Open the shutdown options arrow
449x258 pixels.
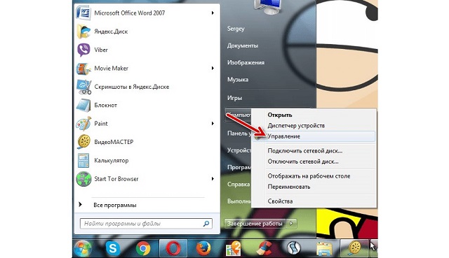pyautogui.click(x=291, y=224)
